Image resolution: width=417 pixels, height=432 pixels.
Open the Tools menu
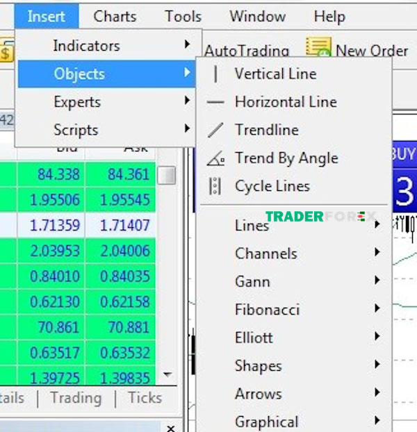coord(183,16)
